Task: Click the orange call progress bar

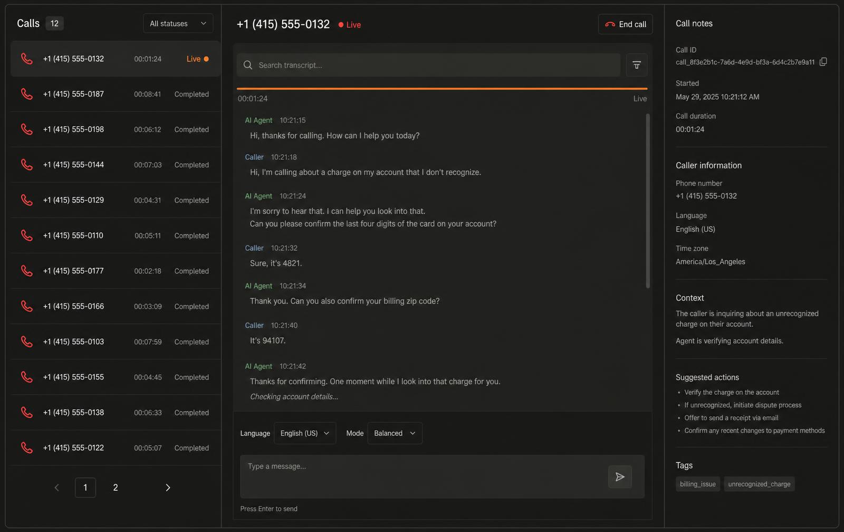Action: click(x=442, y=89)
